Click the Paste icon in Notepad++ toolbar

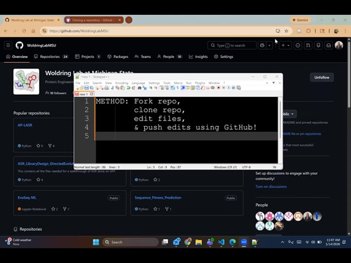(x=122, y=88)
